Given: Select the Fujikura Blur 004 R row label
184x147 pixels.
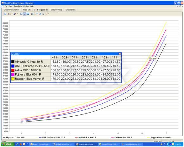Looking at the screenshot, I should pyautogui.click(x=28, y=75).
